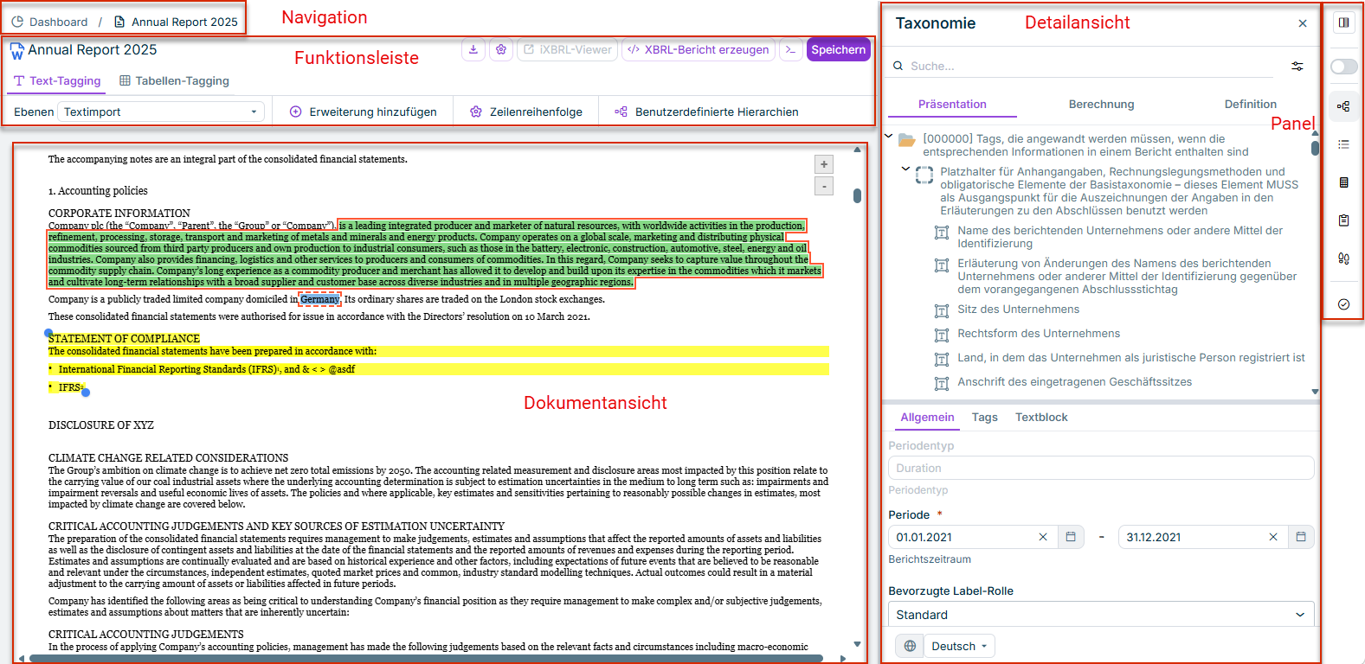Zoom in document with plus button
Viewport: 1365px width, 664px height.
[824, 164]
